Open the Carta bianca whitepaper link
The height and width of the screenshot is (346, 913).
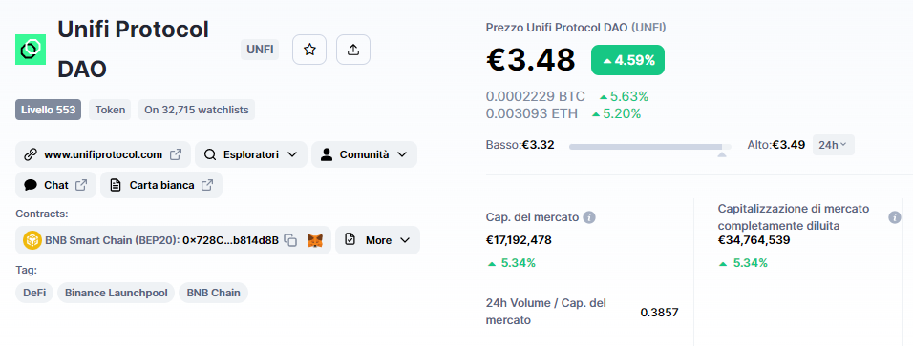point(161,185)
